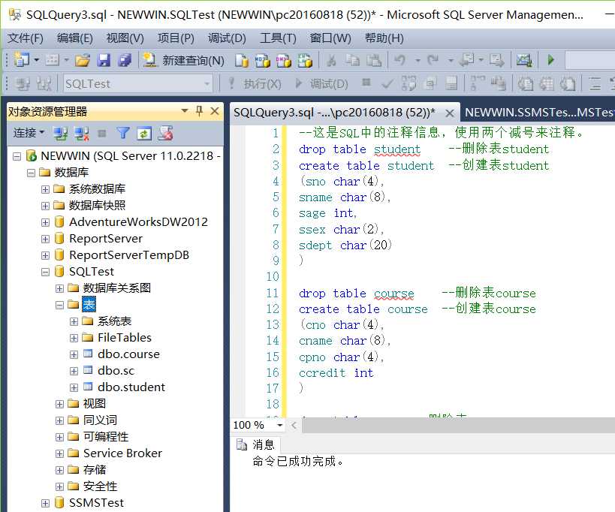Click the Database Engine Query icon

pyautogui.click(x=242, y=60)
